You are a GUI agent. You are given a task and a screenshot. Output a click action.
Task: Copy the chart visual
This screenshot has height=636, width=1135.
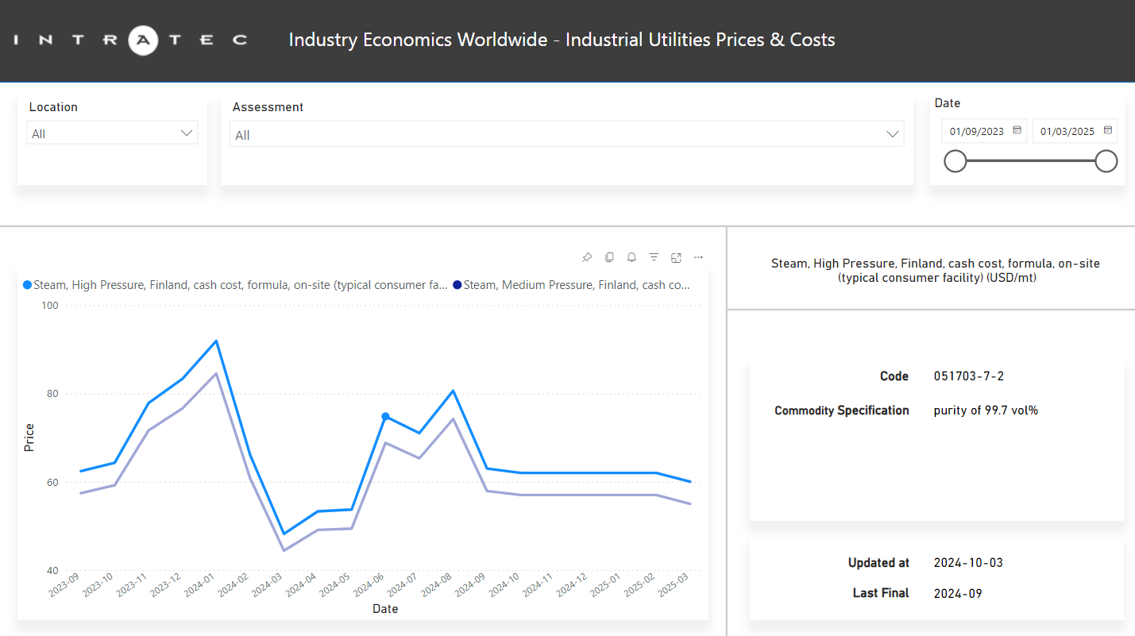[x=609, y=257]
